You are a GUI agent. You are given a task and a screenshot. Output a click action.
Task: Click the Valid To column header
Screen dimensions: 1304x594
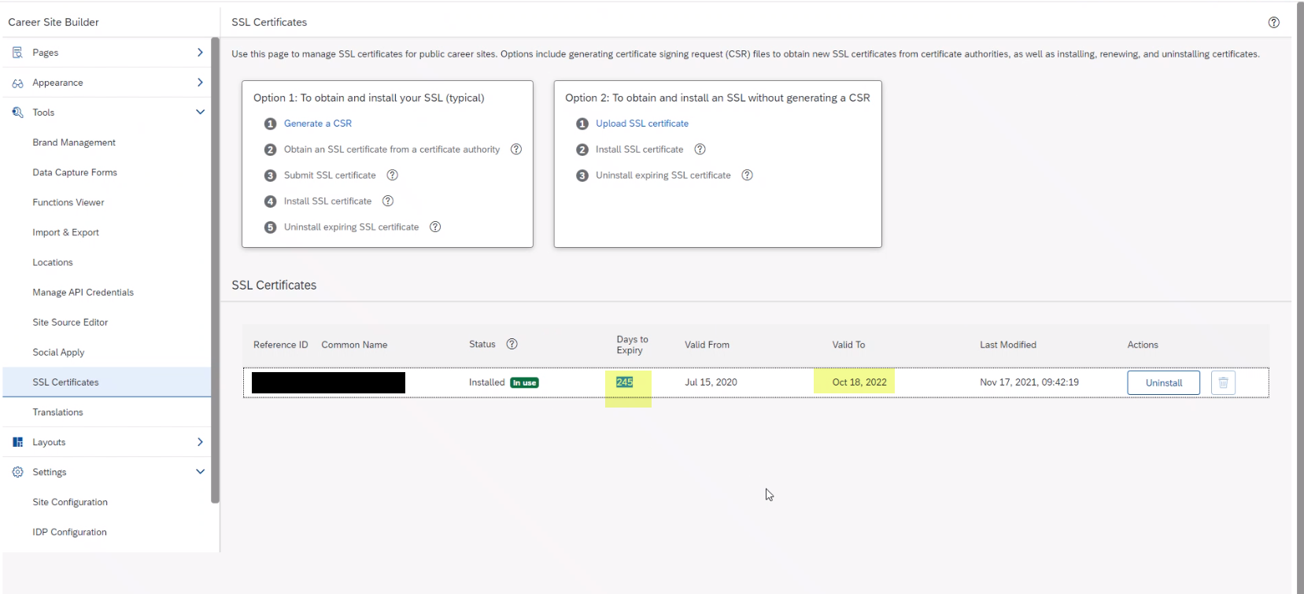point(848,345)
